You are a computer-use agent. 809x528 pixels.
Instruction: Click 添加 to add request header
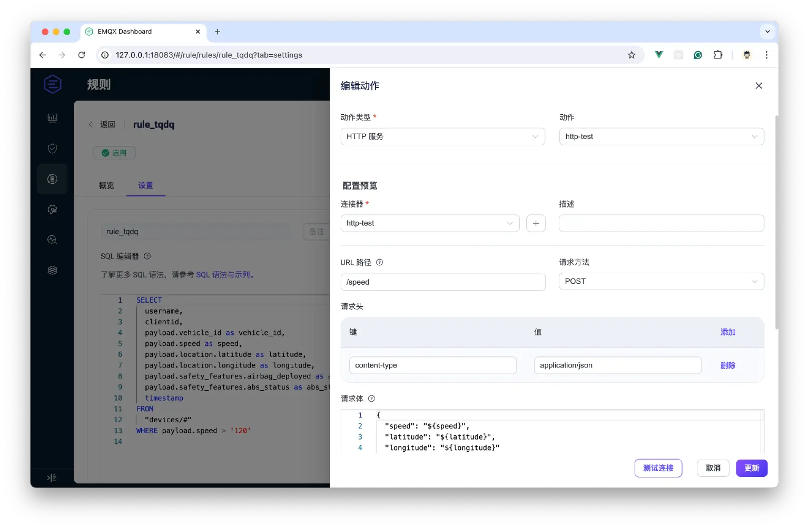[x=727, y=332]
